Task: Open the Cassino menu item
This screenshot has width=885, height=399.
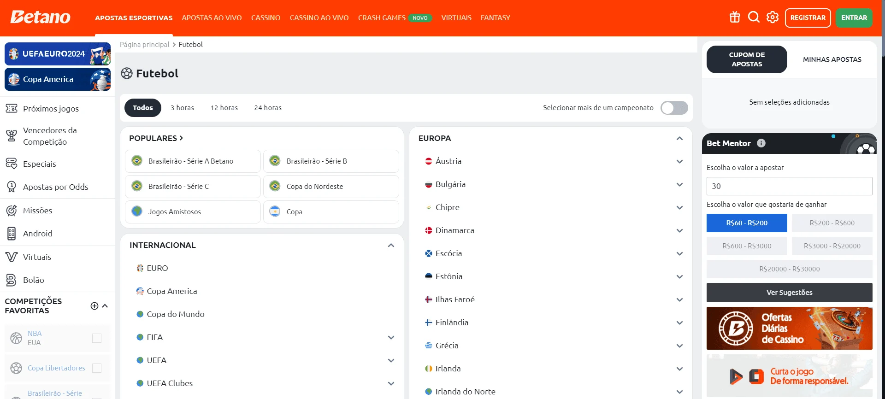Action: tap(265, 18)
